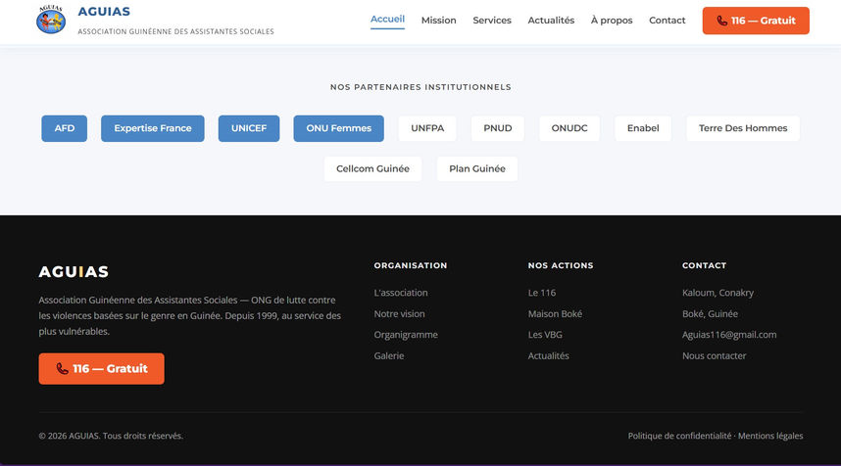Screen dimensions: 841x466
Task: Click the Enabel partner chip
Action: (x=643, y=128)
